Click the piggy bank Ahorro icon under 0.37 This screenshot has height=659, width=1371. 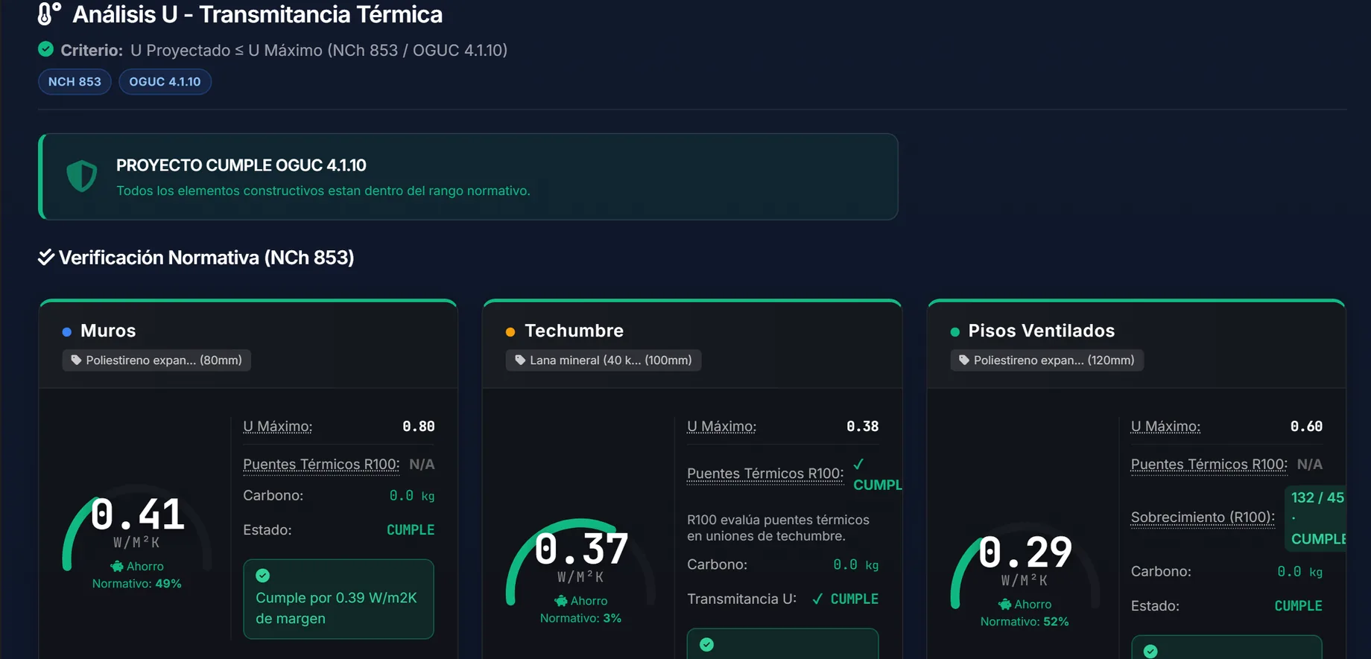(561, 601)
